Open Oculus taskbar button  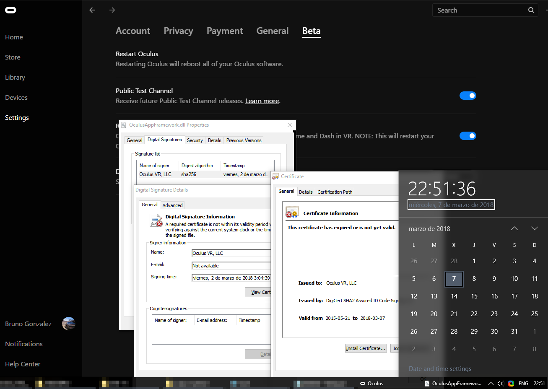click(372, 383)
